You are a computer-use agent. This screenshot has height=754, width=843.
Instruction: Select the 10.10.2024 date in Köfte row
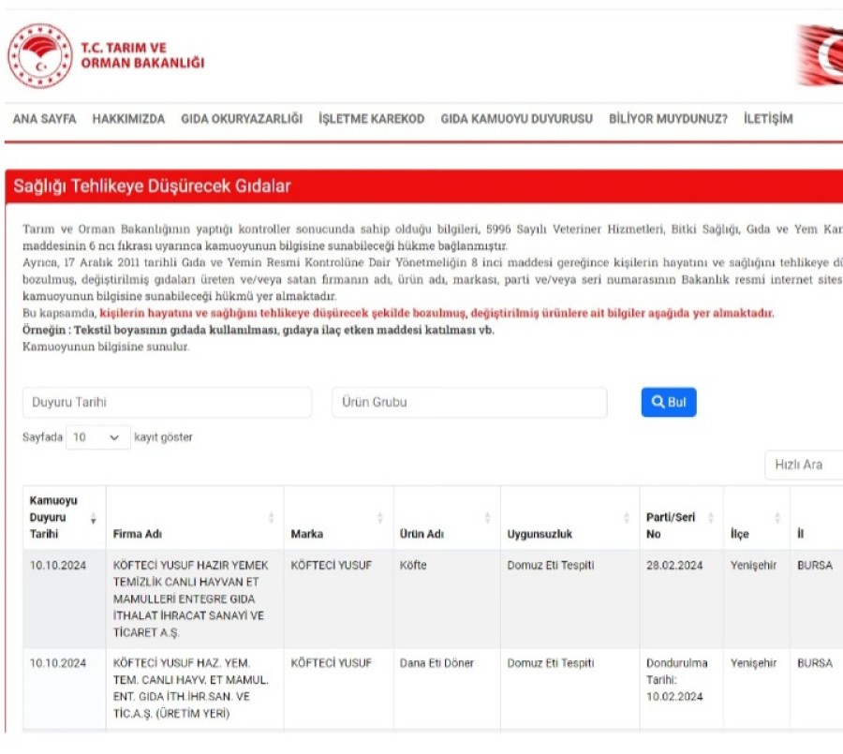[58, 565]
